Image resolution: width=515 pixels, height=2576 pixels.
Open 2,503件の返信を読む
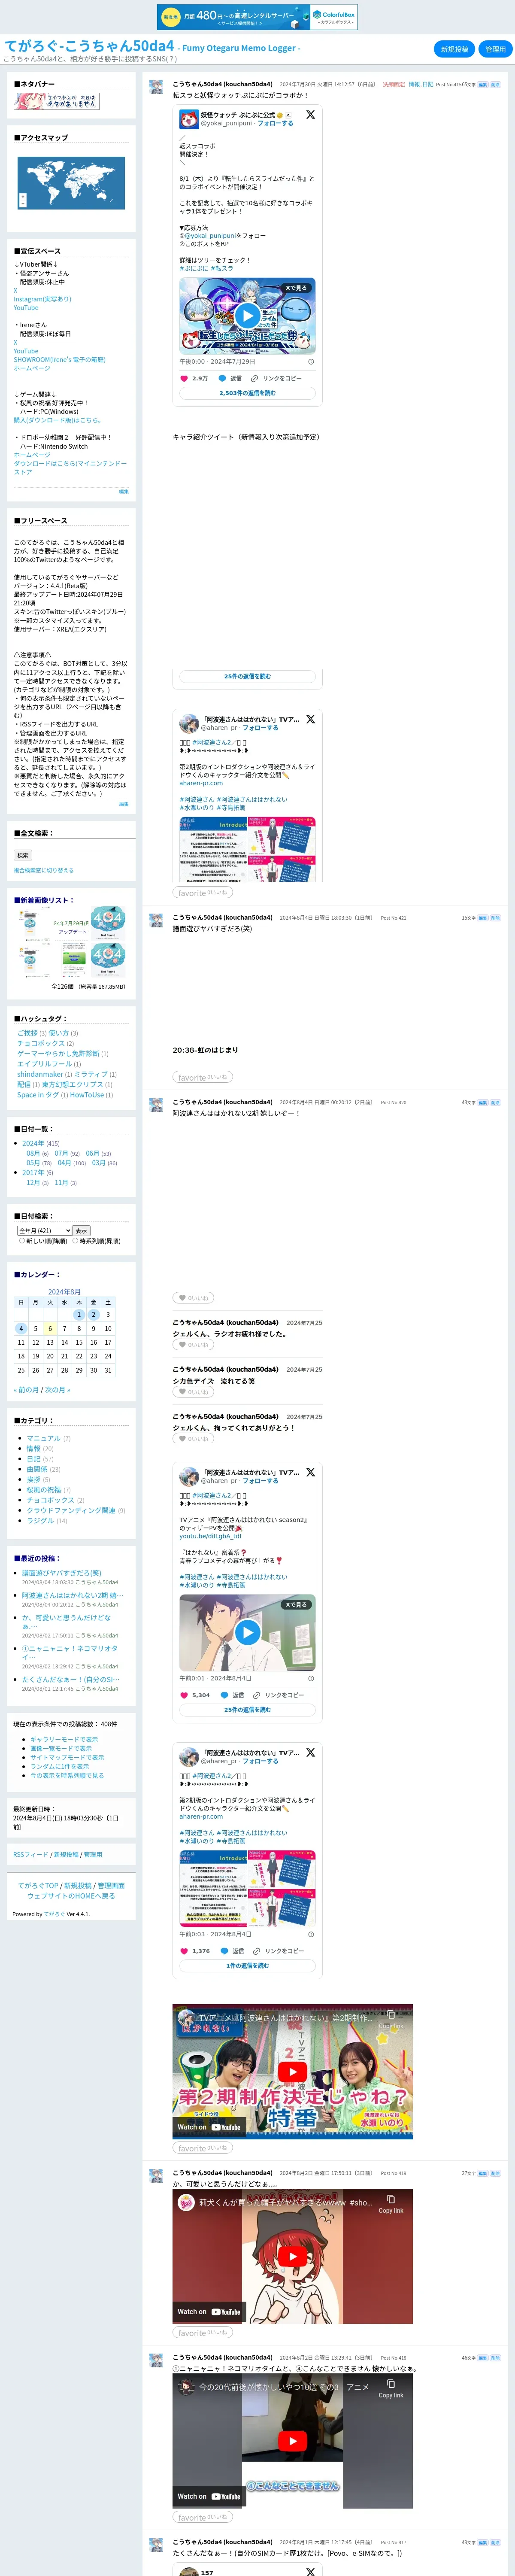click(x=247, y=393)
